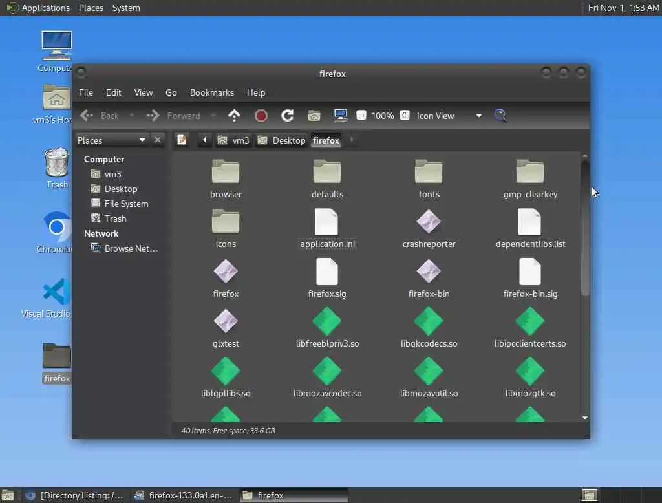This screenshot has height=503, width=662.
Task: Select libmozavcodec.so library
Action: (327, 378)
